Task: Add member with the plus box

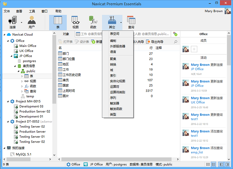Action: [x=194, y=49]
